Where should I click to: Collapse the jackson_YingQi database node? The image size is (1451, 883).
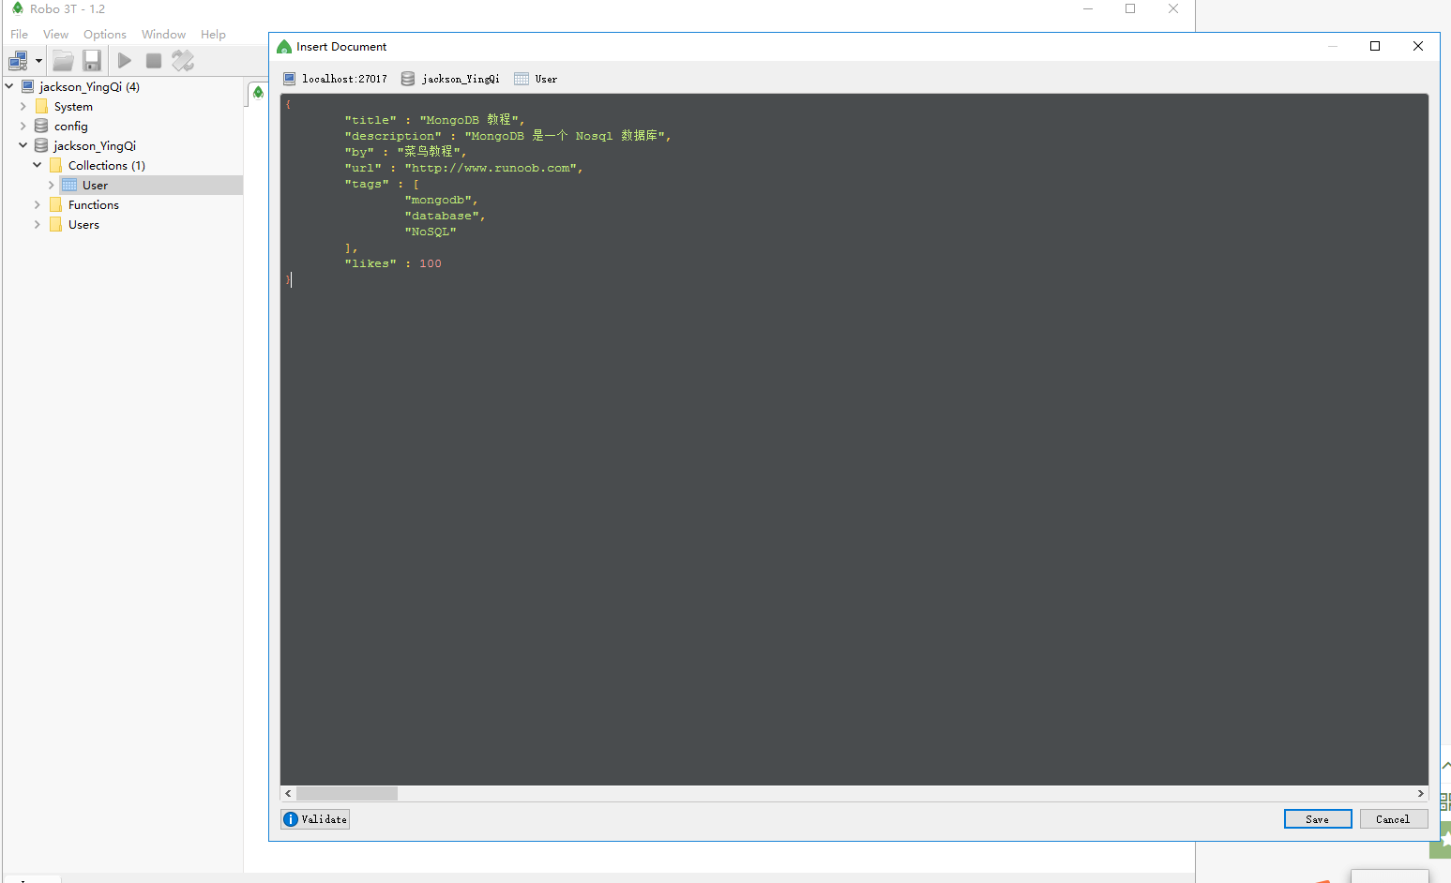23,145
